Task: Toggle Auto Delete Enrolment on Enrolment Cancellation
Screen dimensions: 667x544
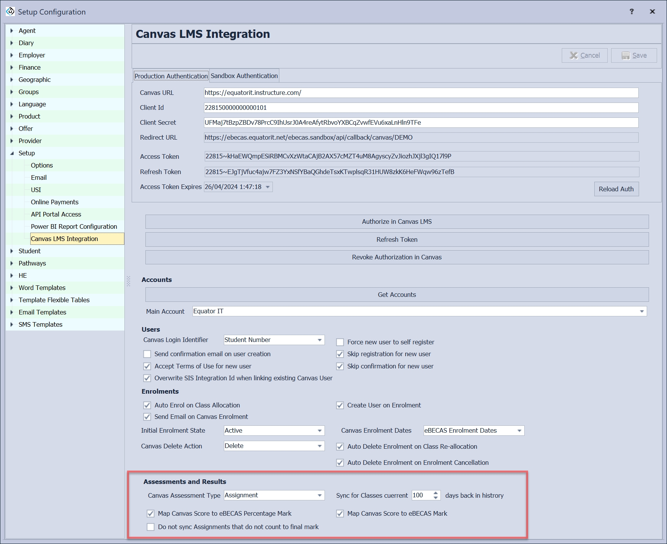Action: tap(340, 463)
